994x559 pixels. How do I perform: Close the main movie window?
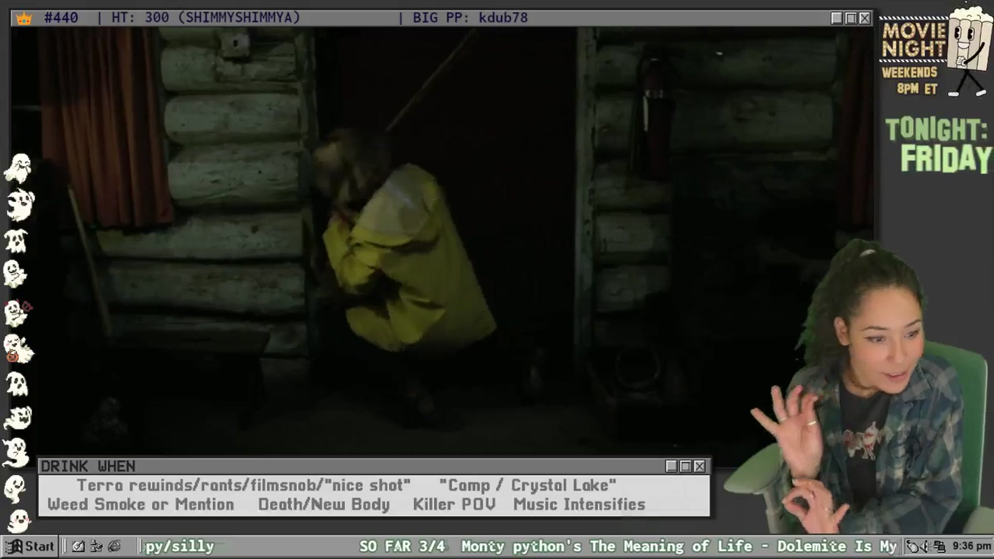865,18
